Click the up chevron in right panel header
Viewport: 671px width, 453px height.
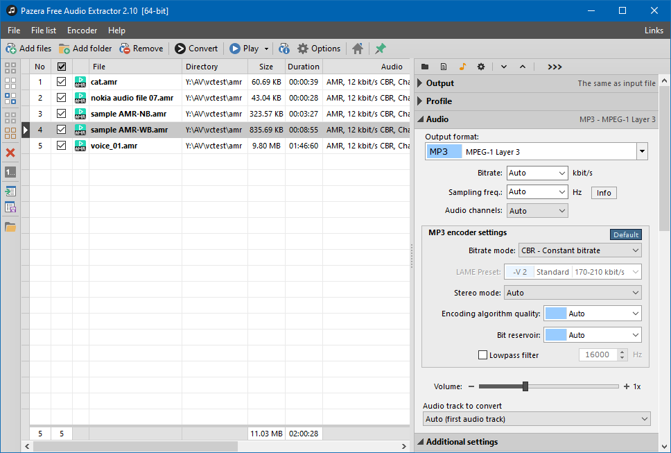pyautogui.click(x=523, y=67)
